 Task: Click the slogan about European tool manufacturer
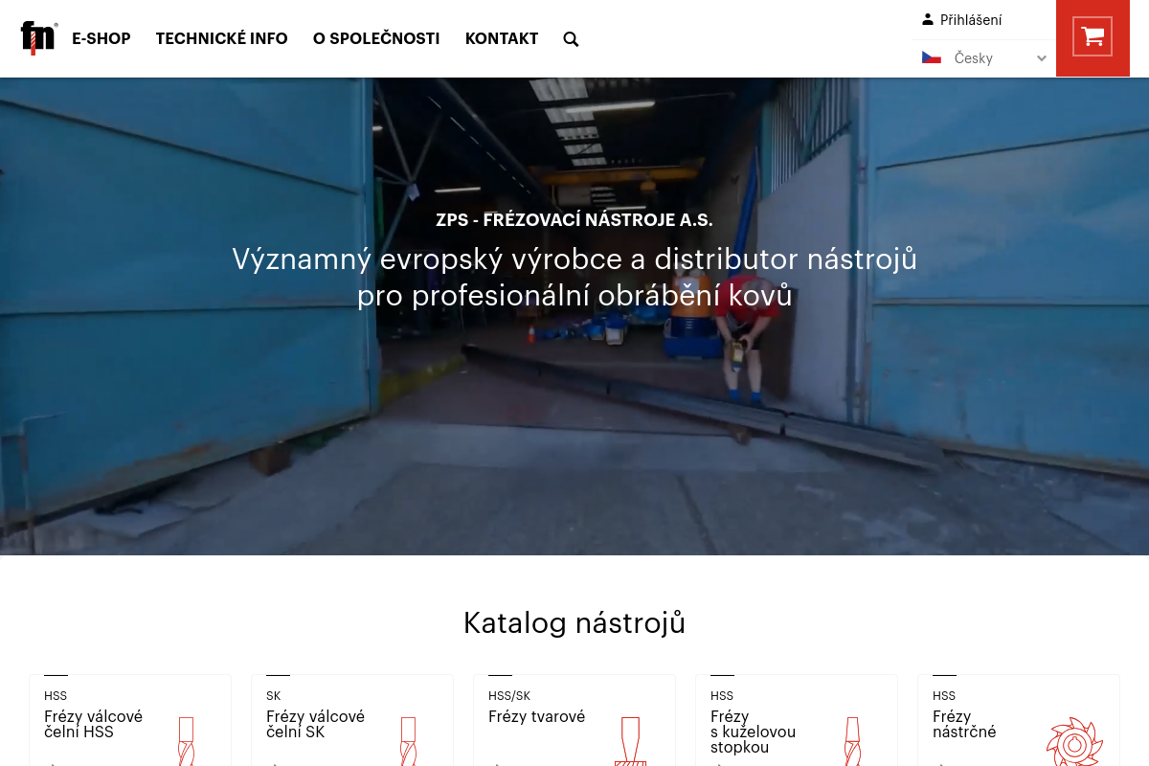(574, 277)
